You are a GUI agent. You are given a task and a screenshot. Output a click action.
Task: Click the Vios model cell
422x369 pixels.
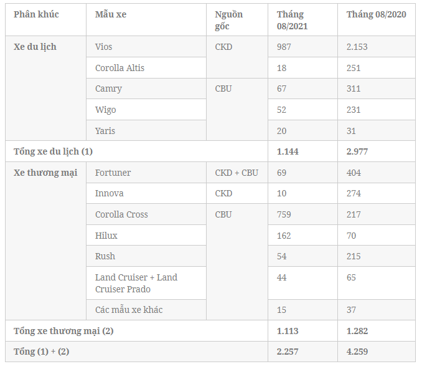pos(104,47)
